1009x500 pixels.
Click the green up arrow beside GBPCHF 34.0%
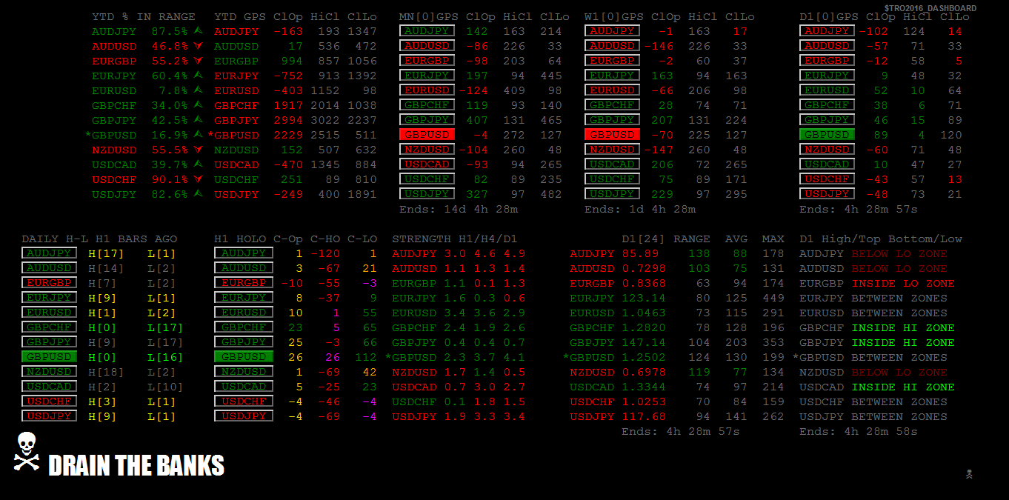[x=198, y=105]
